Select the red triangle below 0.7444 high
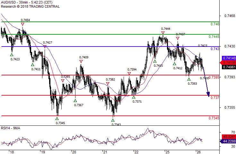 click(x=163, y=33)
